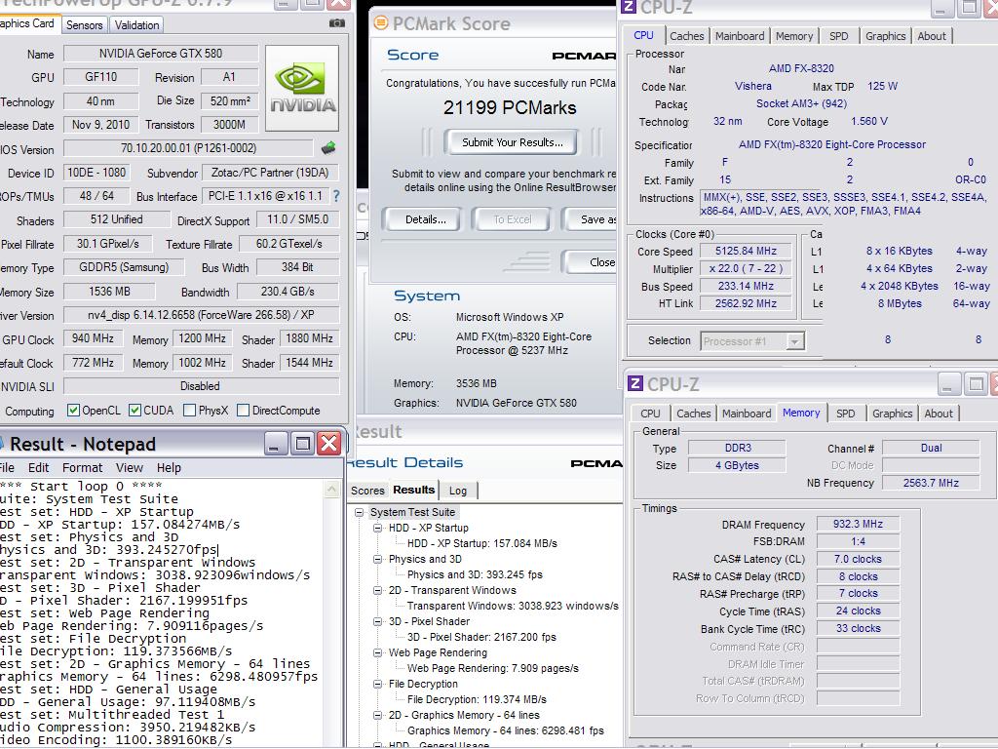The width and height of the screenshot is (998, 749).
Task: Select Physics and 3D: 393.245 fps result row
Action: coord(475,574)
